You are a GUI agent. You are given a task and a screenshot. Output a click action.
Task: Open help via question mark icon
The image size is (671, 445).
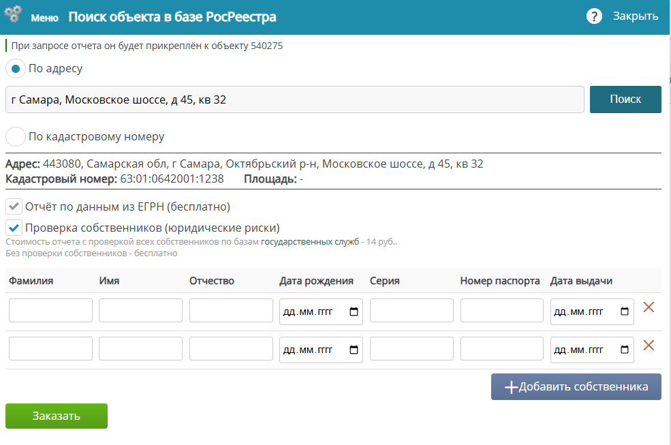click(x=595, y=16)
